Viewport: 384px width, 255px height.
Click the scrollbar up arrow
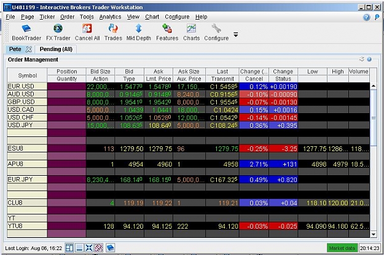[374, 86]
